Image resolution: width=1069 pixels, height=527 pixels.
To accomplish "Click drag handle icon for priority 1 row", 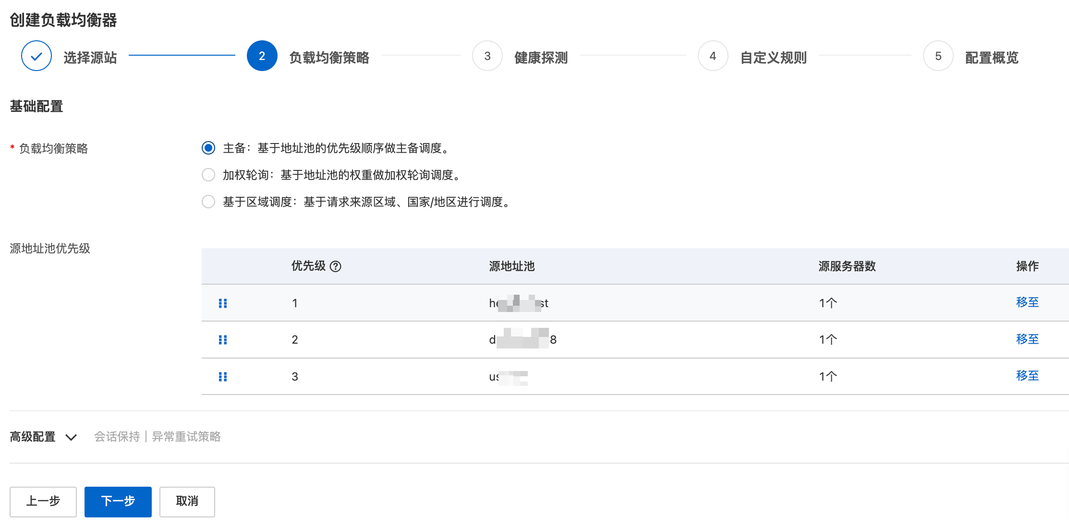I will tap(223, 303).
